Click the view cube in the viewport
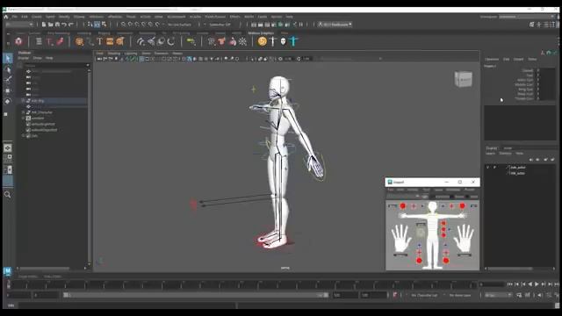The width and height of the screenshot is (562, 316). click(464, 79)
